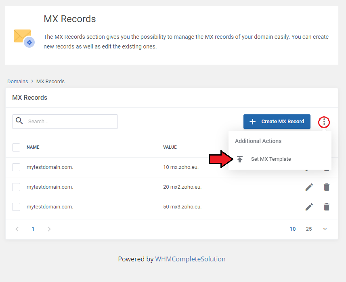Click the search magnifier icon
The width and height of the screenshot is (346, 282).
click(19, 120)
